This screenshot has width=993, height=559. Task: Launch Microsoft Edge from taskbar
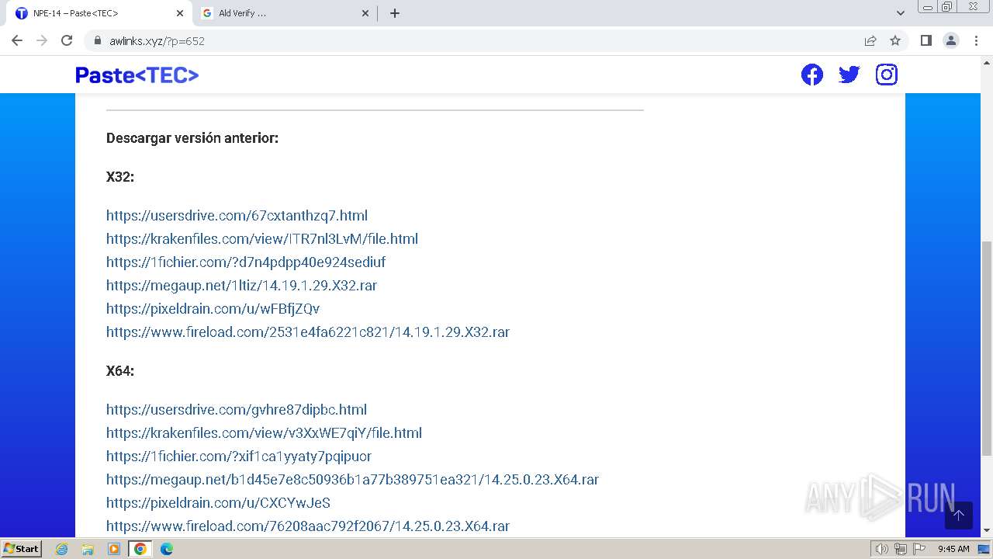[x=167, y=549]
